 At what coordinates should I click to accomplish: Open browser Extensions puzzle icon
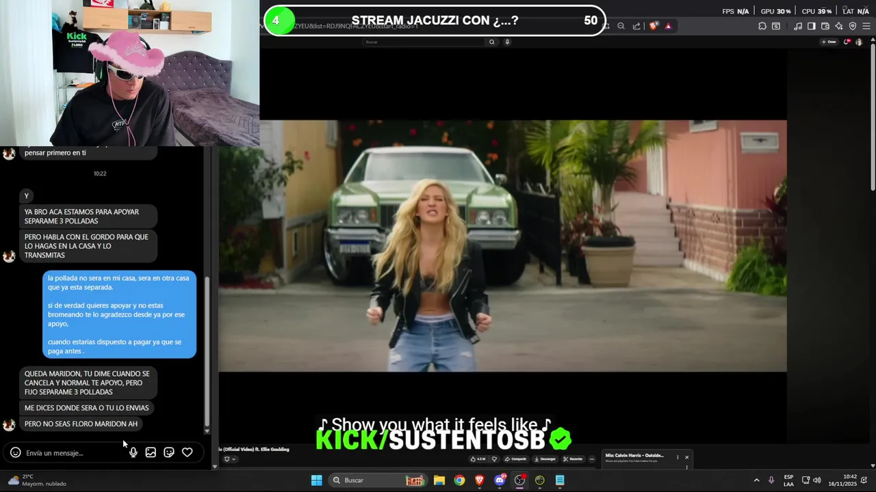(x=762, y=26)
